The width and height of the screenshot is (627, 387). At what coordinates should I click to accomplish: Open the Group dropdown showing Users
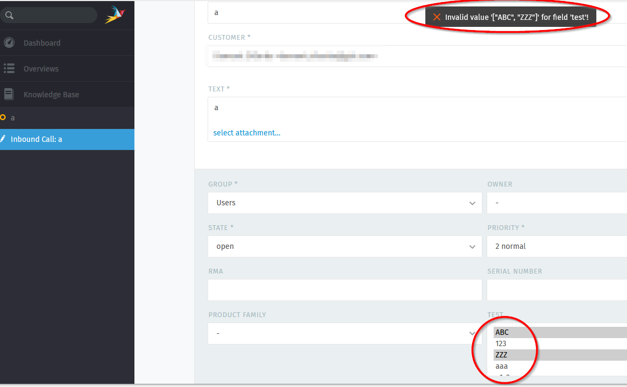(x=345, y=203)
